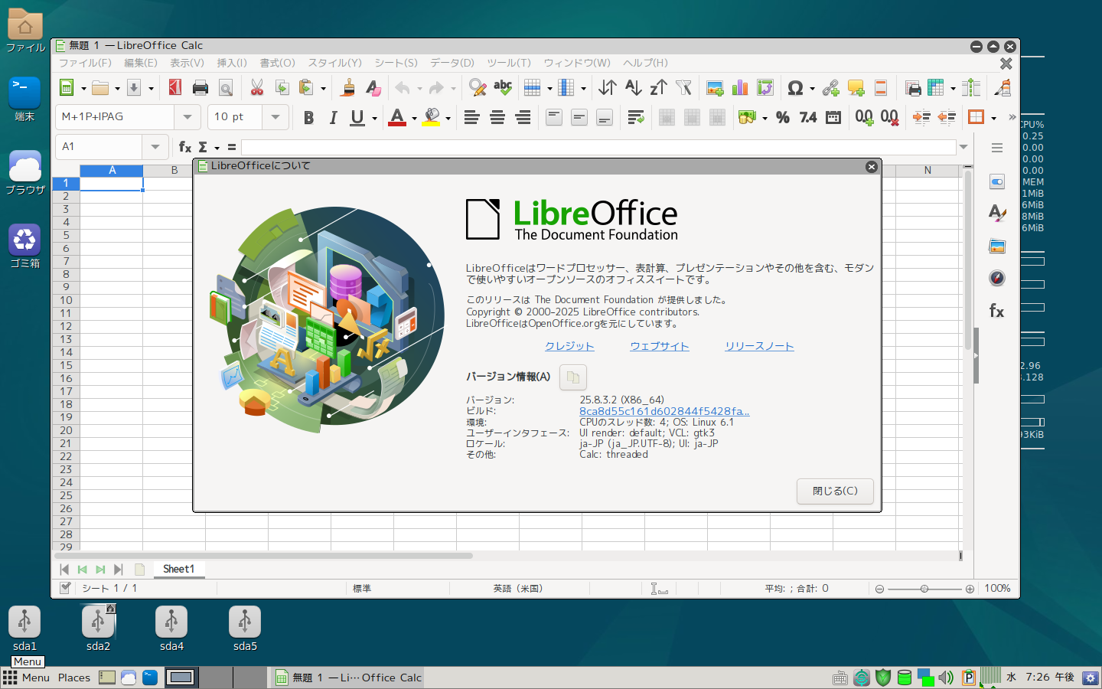Open the Function Wizard fx icon
This screenshot has height=689, width=1102.
click(184, 147)
